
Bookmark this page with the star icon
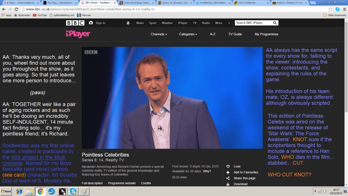point(330,9)
